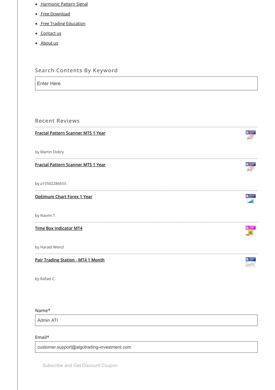The image size is (275, 390).
Task: Open Pair Trading Station - MT4 1 Month
Action: click(70, 260)
